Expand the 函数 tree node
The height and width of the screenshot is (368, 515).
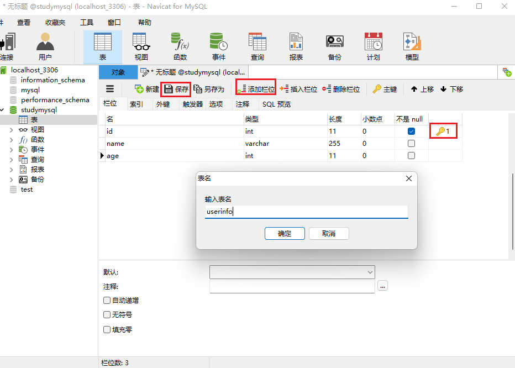click(x=12, y=140)
